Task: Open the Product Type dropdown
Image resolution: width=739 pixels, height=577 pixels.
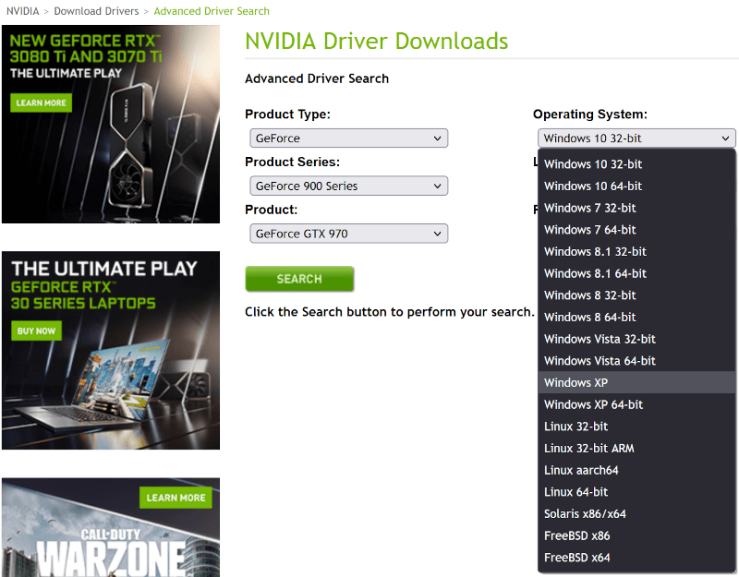Action: click(x=348, y=138)
